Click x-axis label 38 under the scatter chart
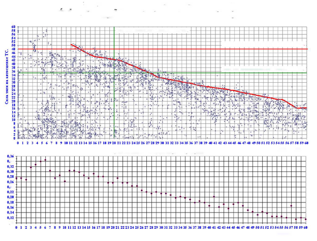317x241 pixels. click(201, 143)
